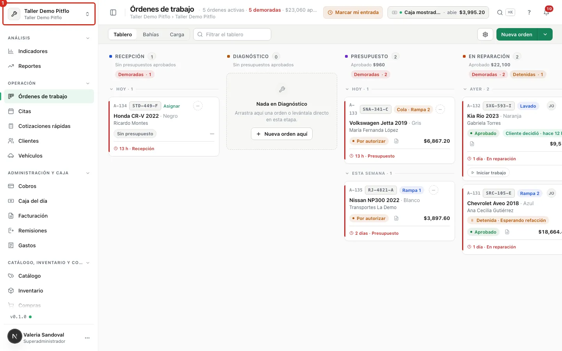This screenshot has width=562, height=351.
Task: Click JO avatar on Kia Rio card
Action: [x=551, y=106]
